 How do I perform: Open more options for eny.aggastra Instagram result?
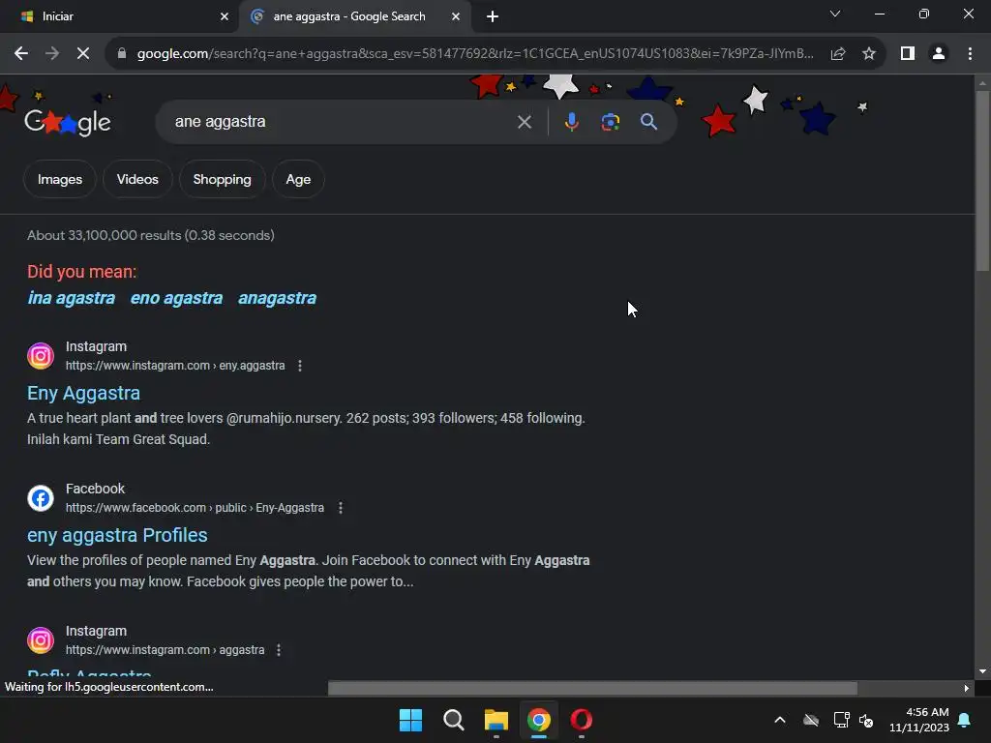(300, 366)
